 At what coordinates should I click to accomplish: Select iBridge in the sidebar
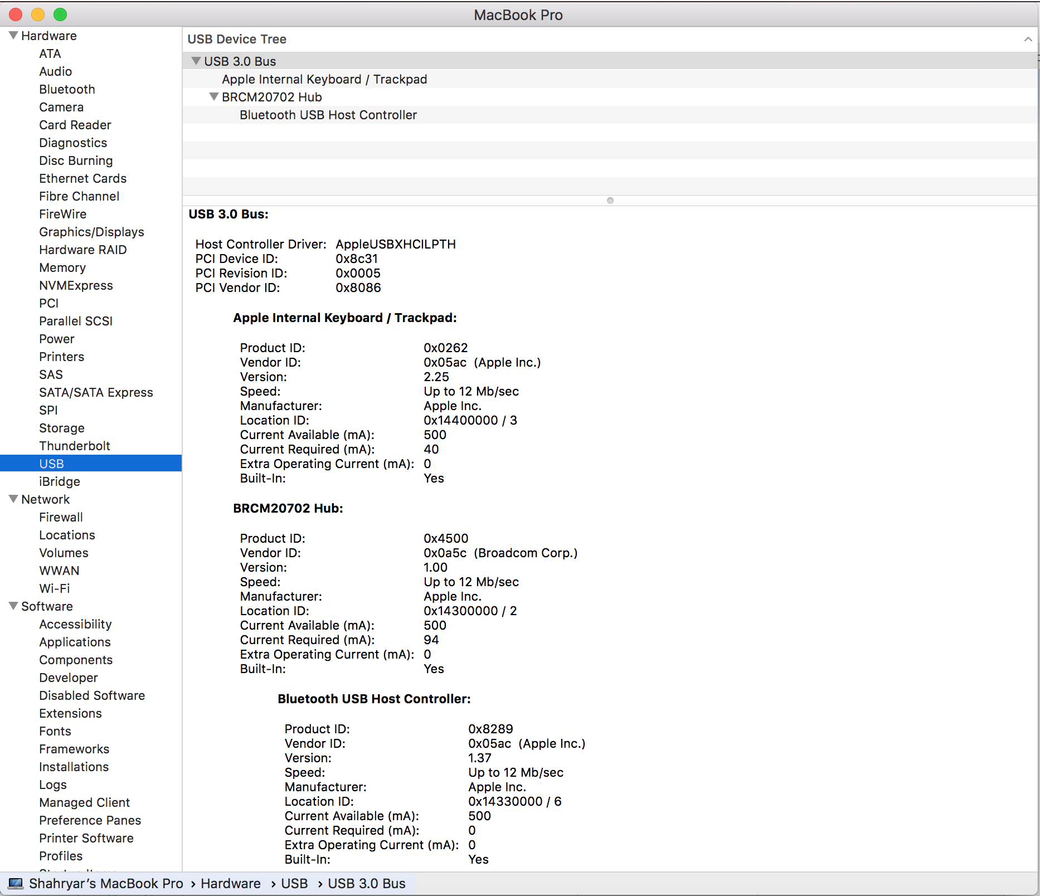point(60,481)
